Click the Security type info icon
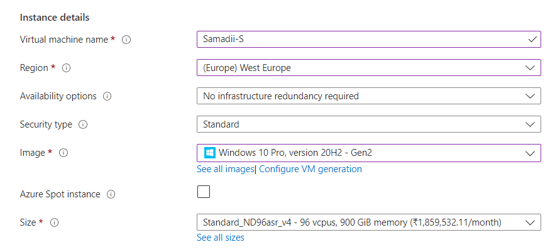Viewport: 555px width, 252px height. [83, 124]
